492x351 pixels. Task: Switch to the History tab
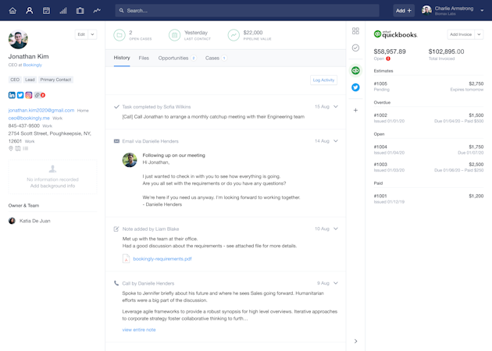click(x=122, y=58)
